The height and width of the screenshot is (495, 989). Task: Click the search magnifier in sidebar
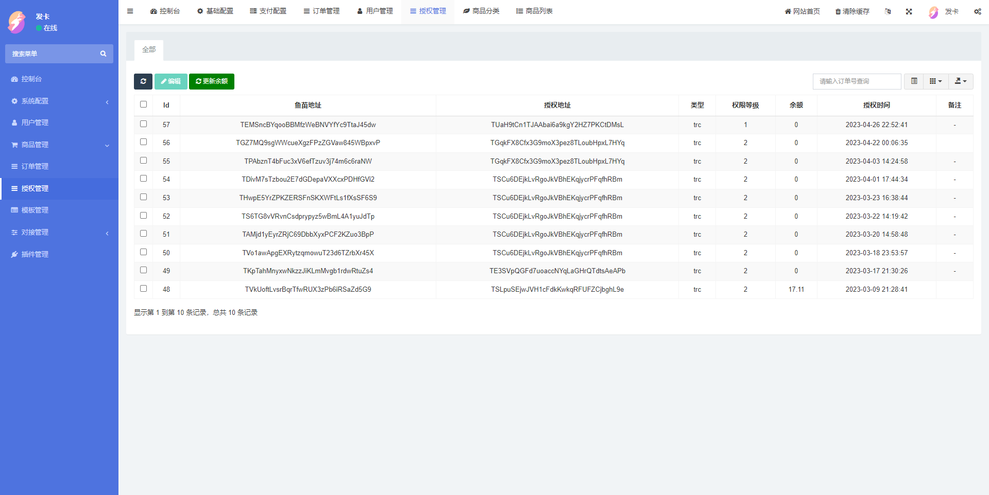point(103,54)
